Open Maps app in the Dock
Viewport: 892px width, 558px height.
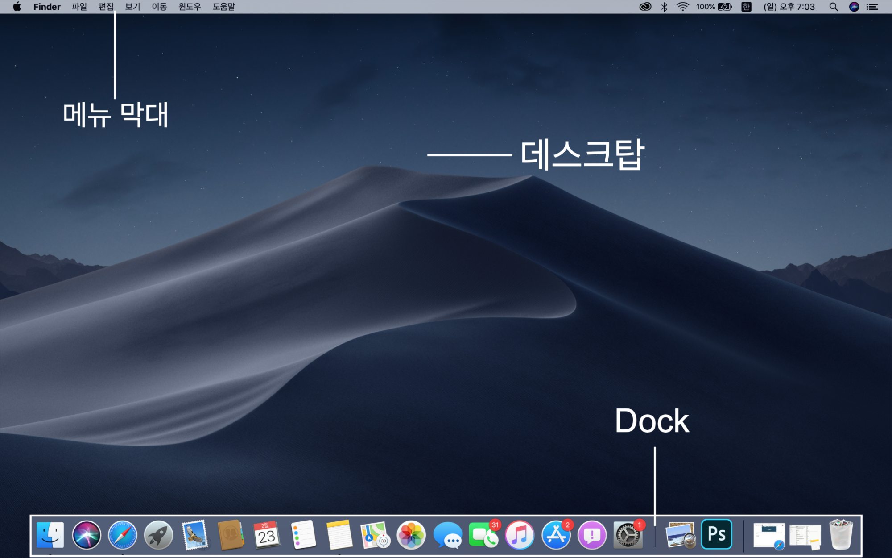click(x=375, y=535)
